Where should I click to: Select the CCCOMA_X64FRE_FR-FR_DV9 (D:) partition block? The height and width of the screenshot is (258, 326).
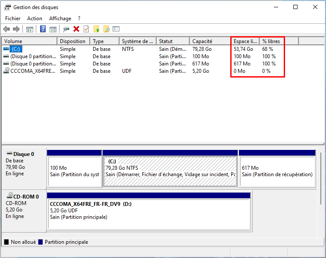(x=149, y=211)
